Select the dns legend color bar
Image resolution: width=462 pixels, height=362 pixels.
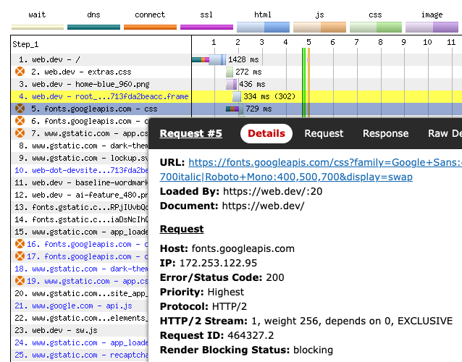pyautogui.click(x=93, y=27)
